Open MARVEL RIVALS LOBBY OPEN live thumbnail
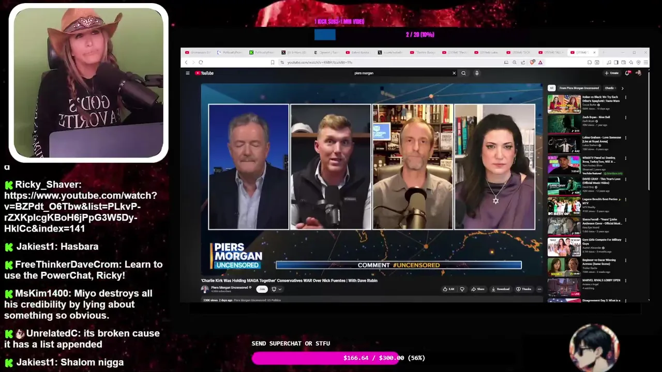Image resolution: width=662 pixels, height=372 pixels. click(x=564, y=287)
